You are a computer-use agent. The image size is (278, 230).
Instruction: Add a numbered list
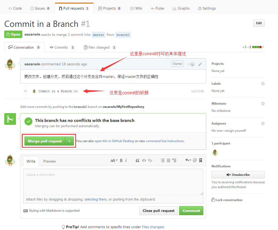click(169, 160)
